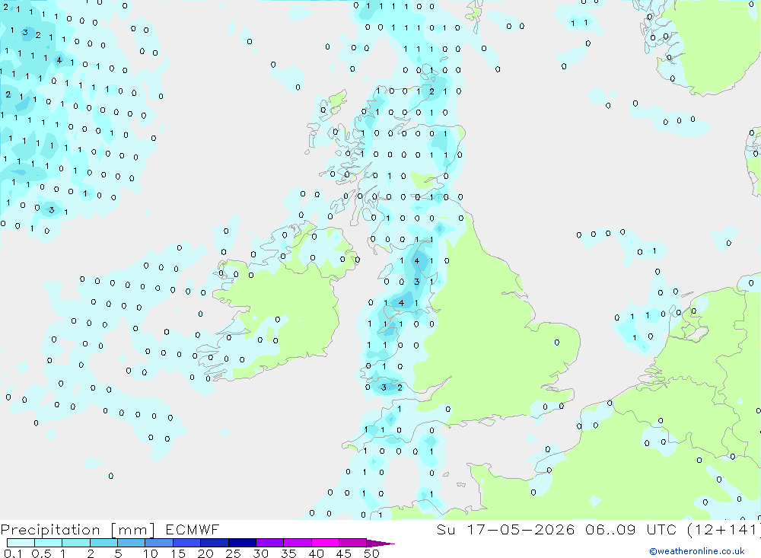Select the 5–10 mm legend color
Screen dimensions: 761x558
pos(131,543)
